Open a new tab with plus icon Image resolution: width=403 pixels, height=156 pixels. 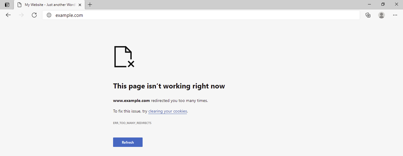click(x=90, y=5)
